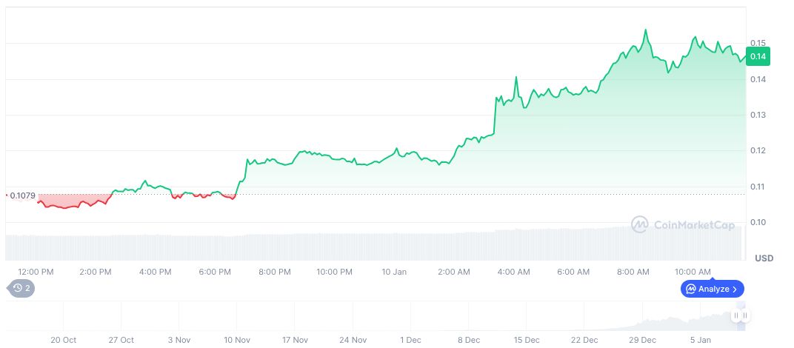The width and height of the screenshot is (794, 348).
Task: Select the 29 Dec point on mini timeline
Action: pyautogui.click(x=642, y=340)
